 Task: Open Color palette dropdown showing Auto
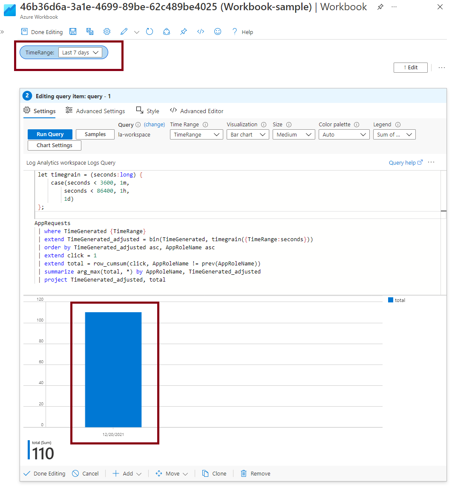(x=344, y=134)
